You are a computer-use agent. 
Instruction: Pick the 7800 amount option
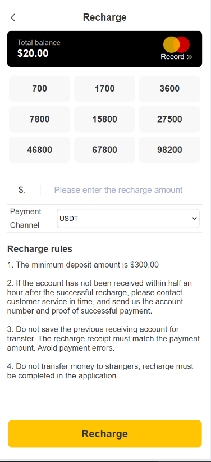pyautogui.click(x=40, y=119)
